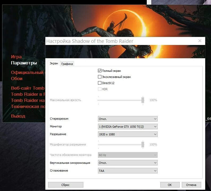The image size is (211, 191).
Task: Expand the Сглаживание TAA dropdown
Action: coord(128,171)
